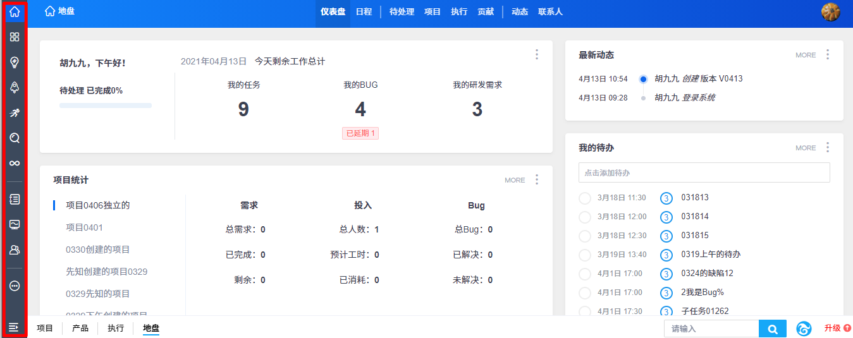Open the three-dot menu of 最新动态 block

click(x=828, y=54)
